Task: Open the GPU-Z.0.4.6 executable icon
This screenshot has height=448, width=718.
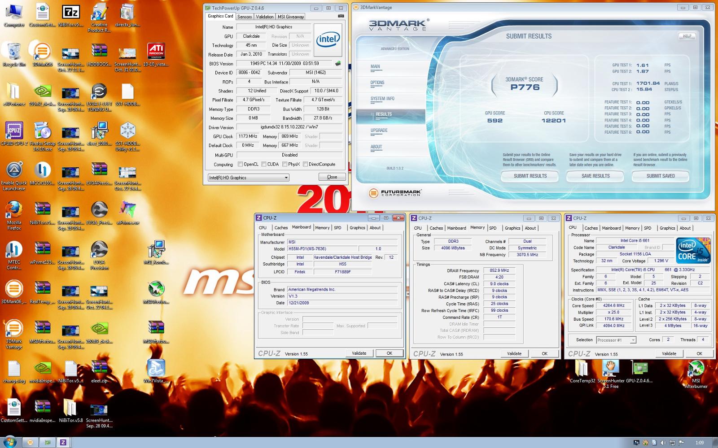Action: (x=639, y=371)
